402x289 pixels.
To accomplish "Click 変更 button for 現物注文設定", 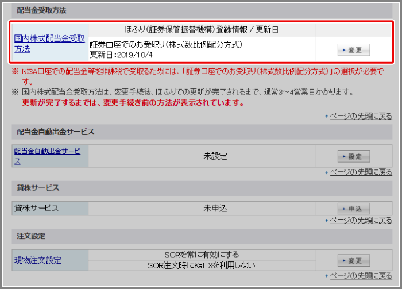I will pyautogui.click(x=354, y=260).
